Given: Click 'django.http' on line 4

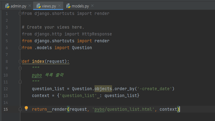Looking at the screenshot, I should (48, 34).
